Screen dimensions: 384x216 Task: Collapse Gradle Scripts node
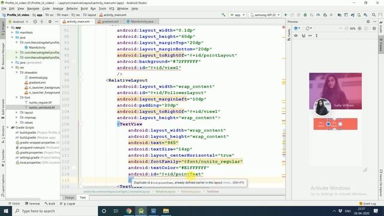(x=8, y=127)
